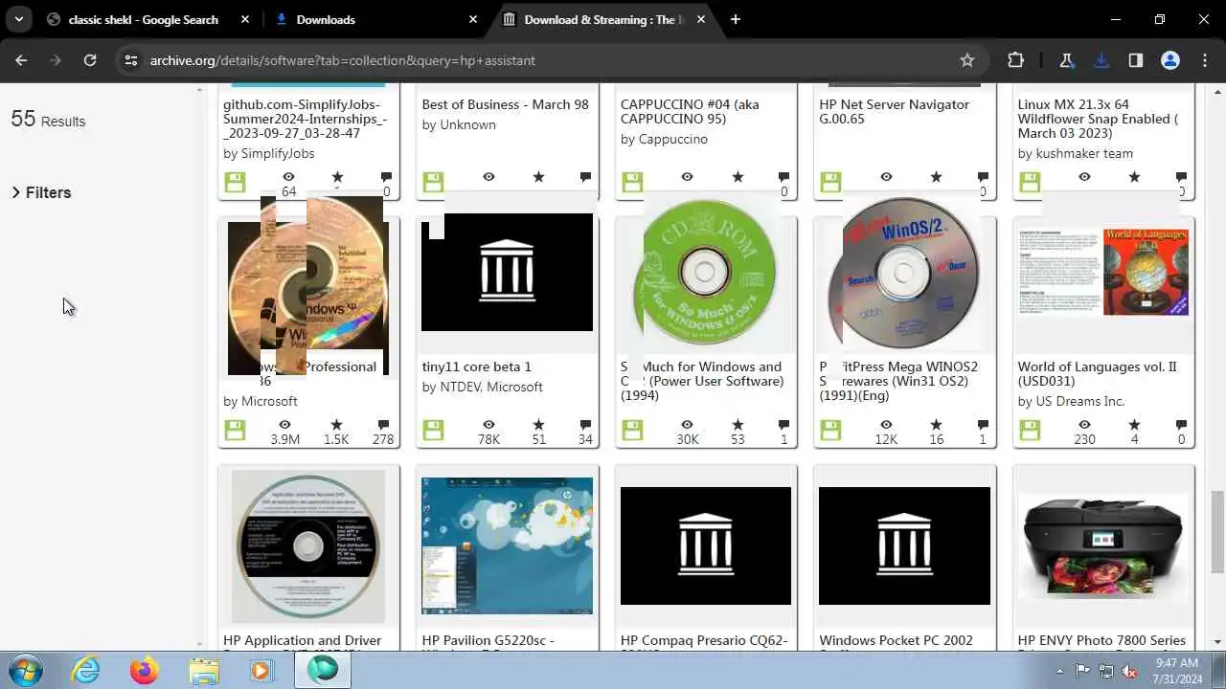Click scroll-down arrow of page scrollbar

tap(1217, 642)
